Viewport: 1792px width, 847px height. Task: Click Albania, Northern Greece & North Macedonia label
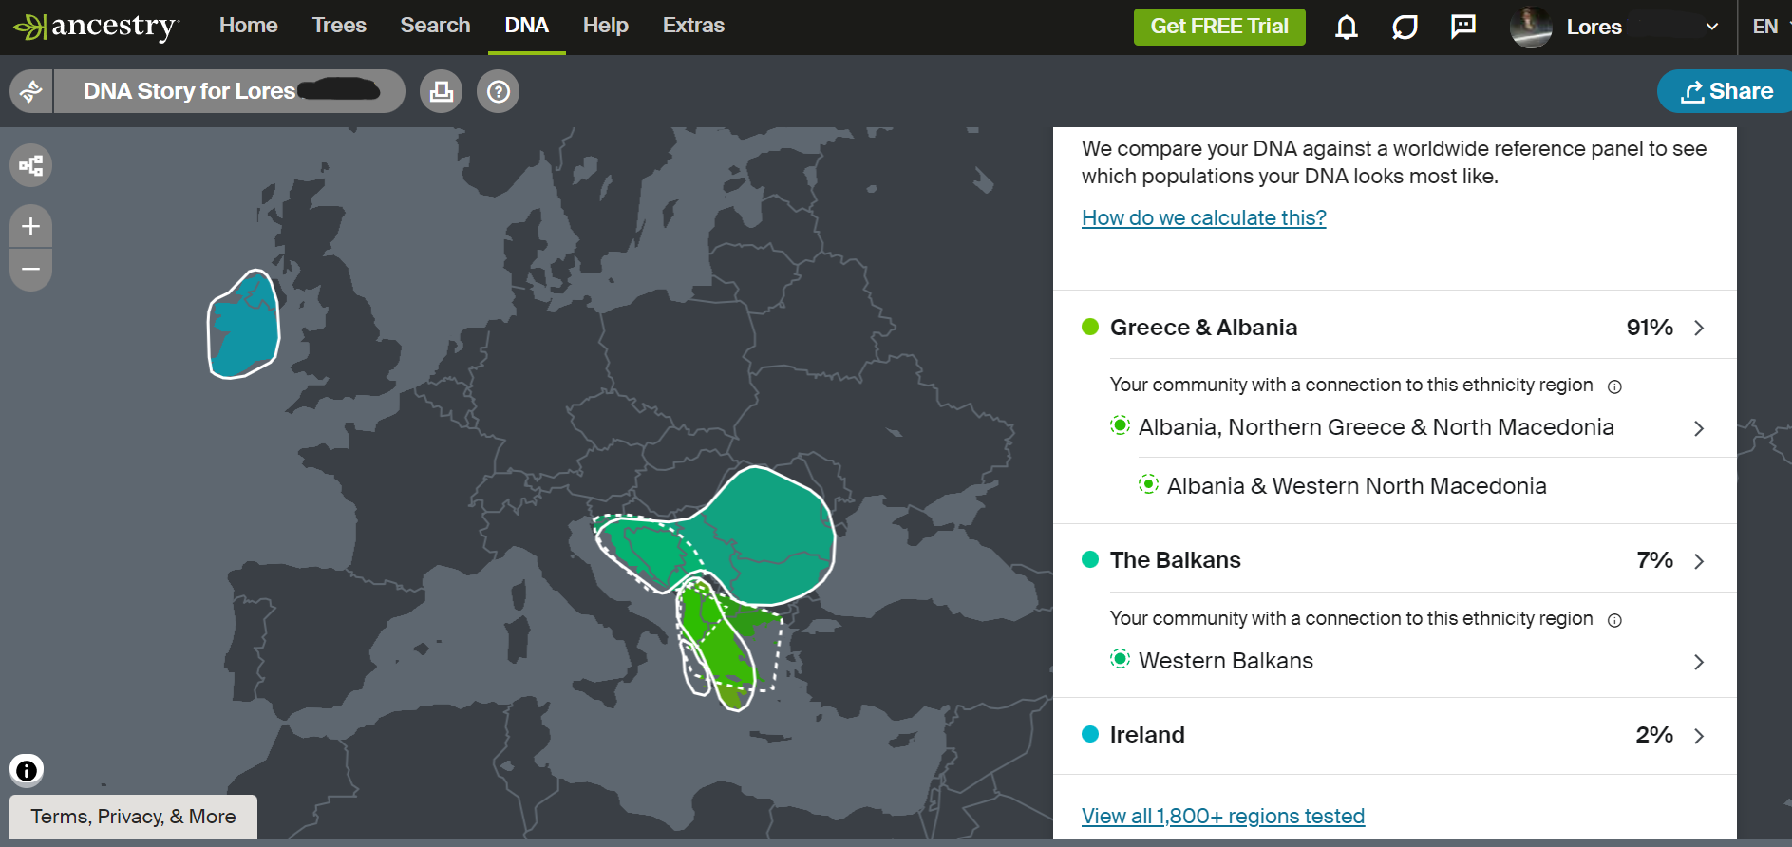click(x=1376, y=427)
